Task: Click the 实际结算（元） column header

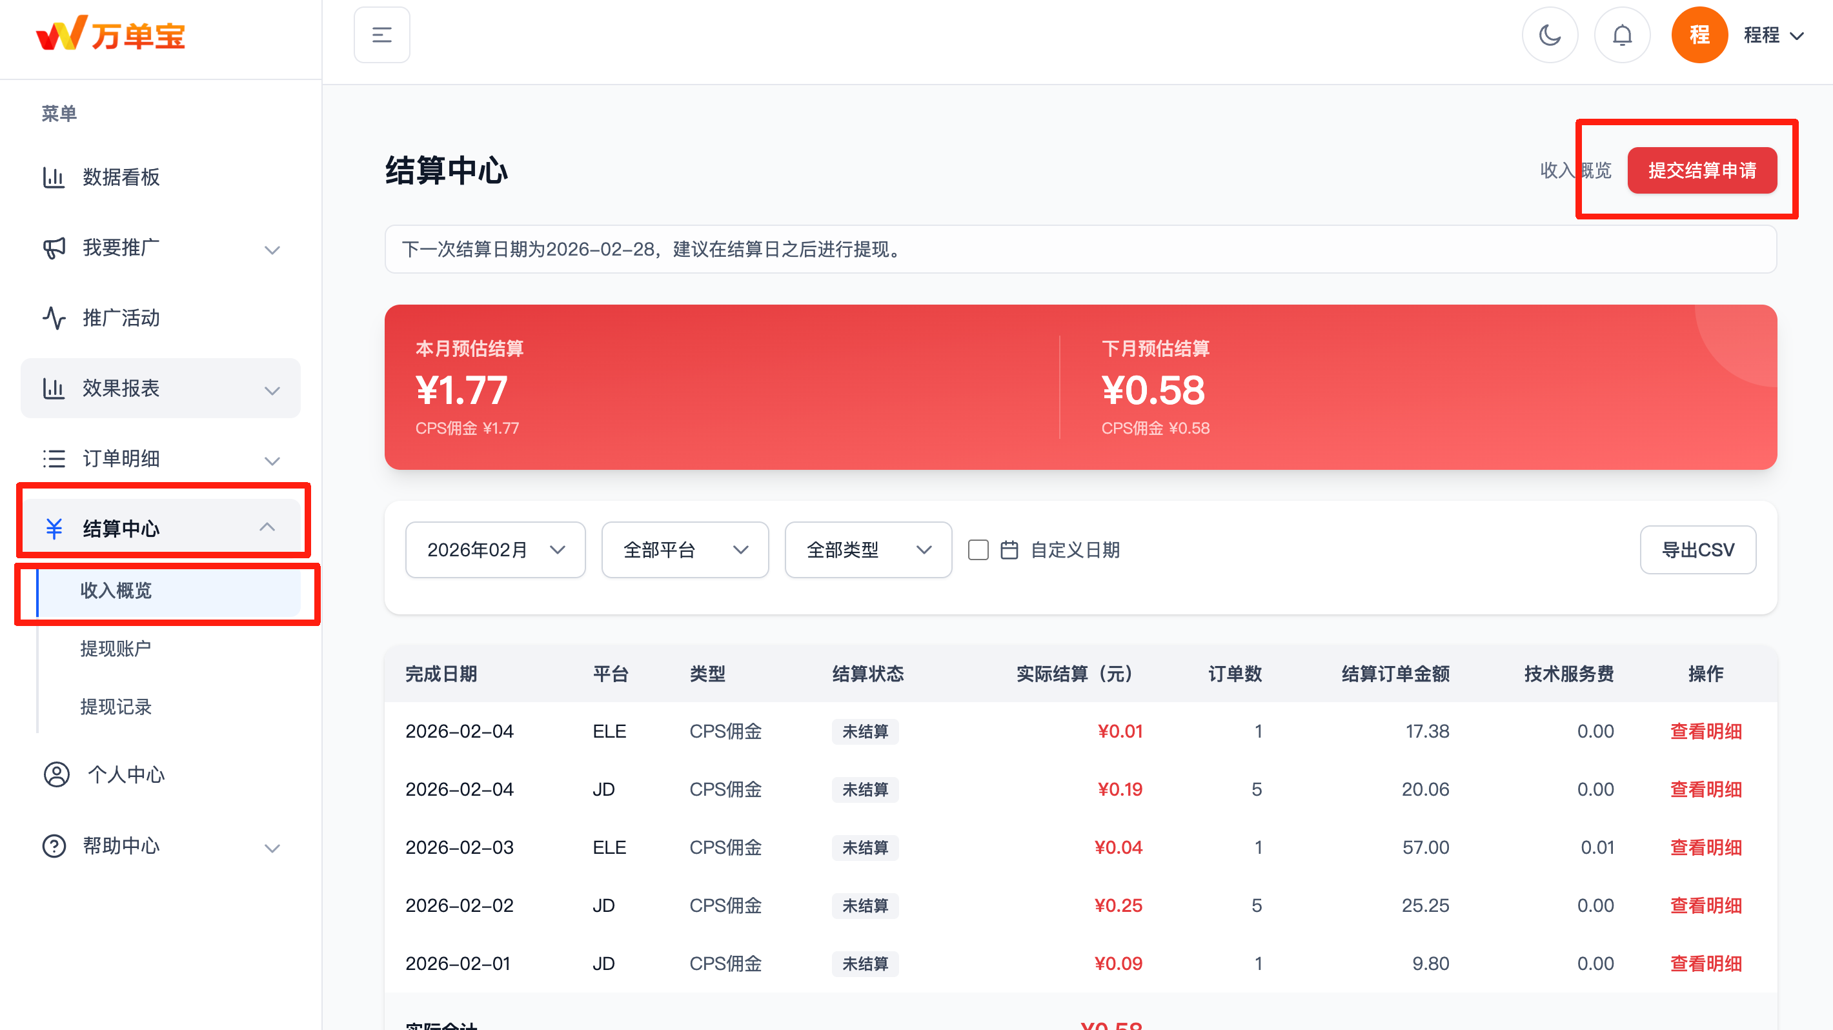Action: pyautogui.click(x=1079, y=674)
